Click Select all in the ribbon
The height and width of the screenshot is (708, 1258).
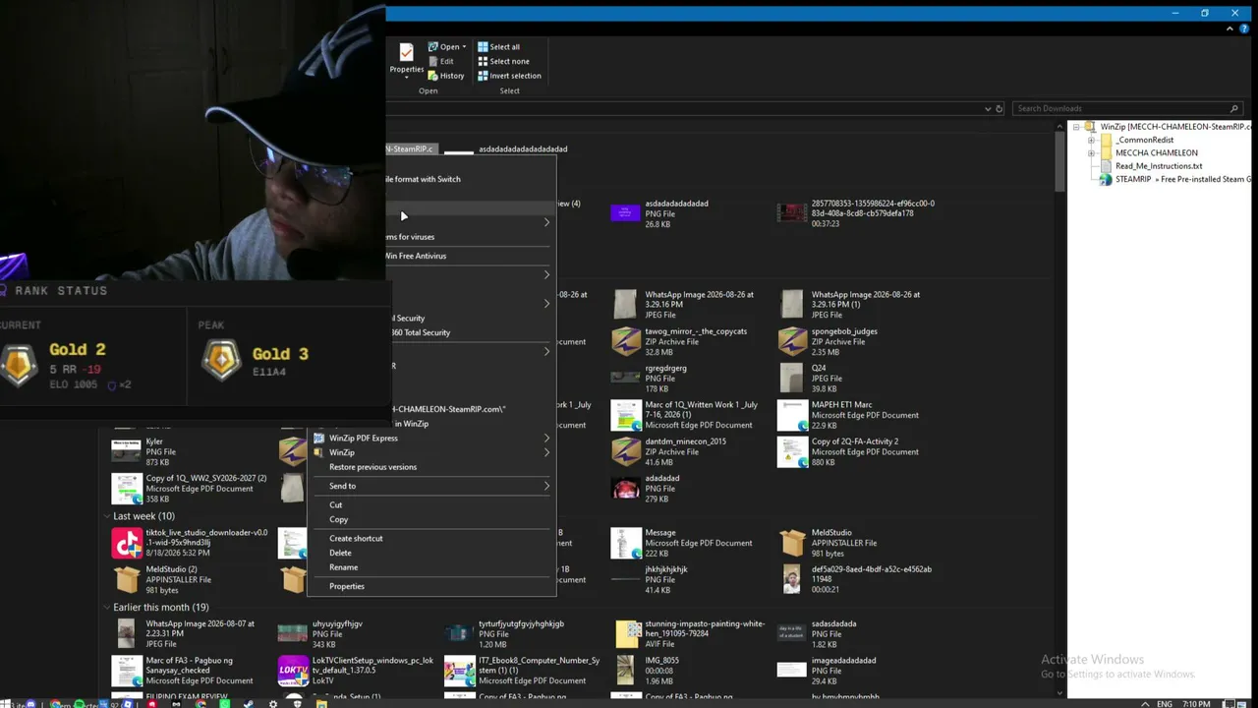[498, 46]
